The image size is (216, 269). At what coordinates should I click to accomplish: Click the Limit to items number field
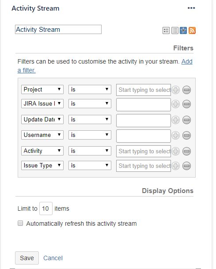(46, 208)
